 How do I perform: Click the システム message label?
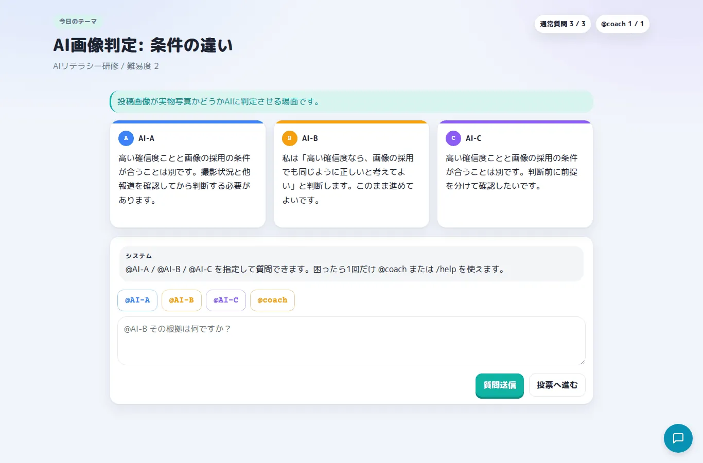(139, 256)
